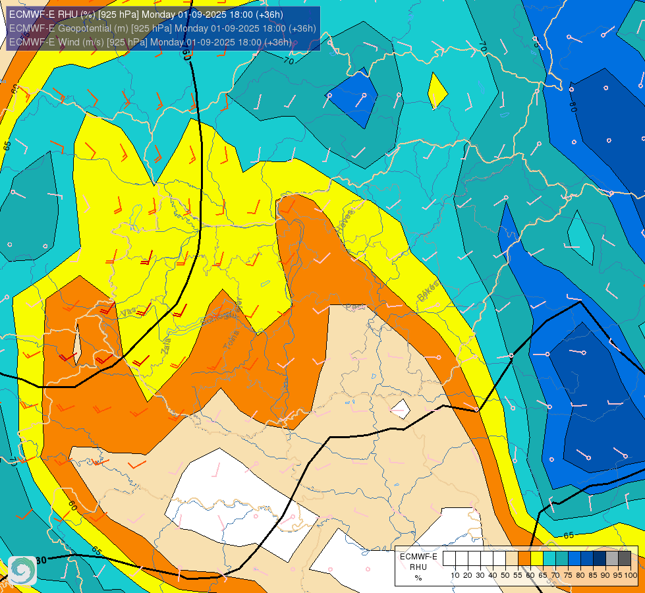Pick the dark gray 95–100 legend swatch
Image resolution: width=645 pixels, height=593 pixels.
[x=625, y=559]
